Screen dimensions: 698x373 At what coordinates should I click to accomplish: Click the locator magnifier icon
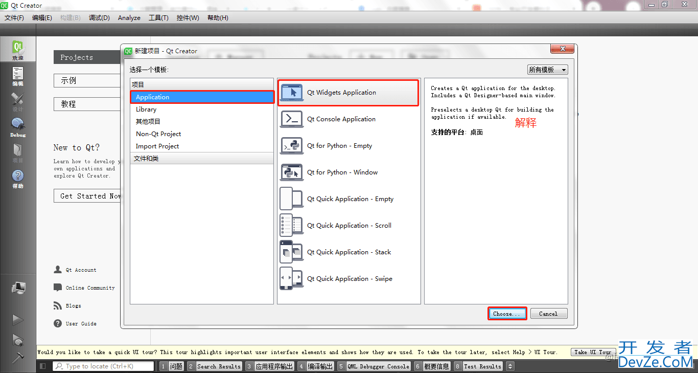tap(59, 366)
